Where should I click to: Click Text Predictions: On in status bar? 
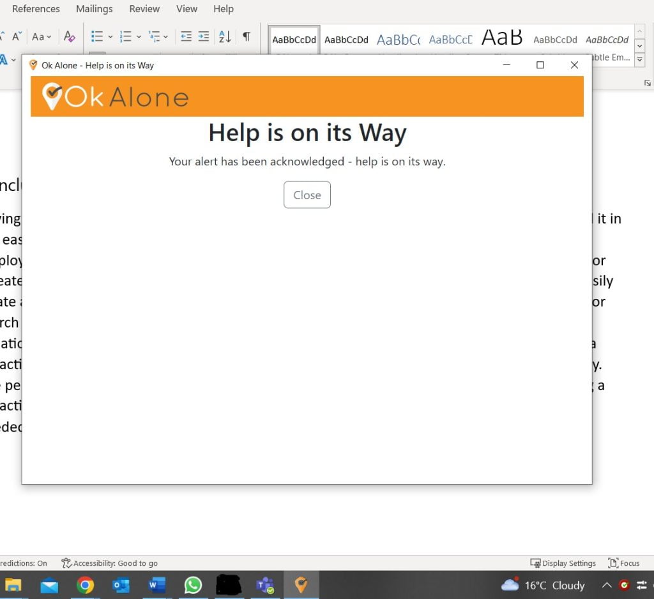24,563
